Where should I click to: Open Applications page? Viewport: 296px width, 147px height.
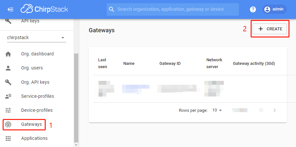(x=34, y=138)
